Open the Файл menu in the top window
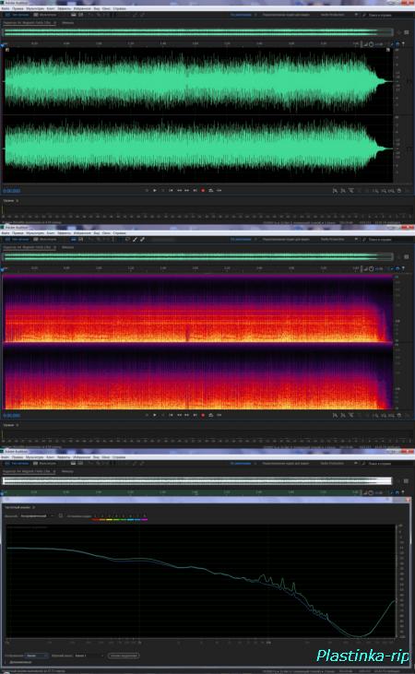The image size is (415, 674). pos(6,8)
